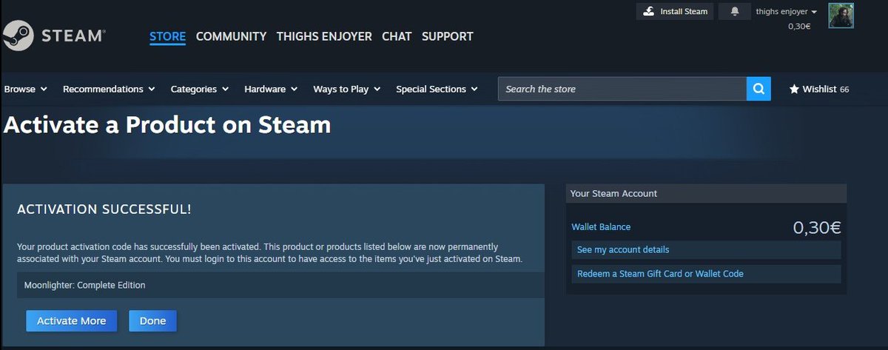This screenshot has width=888, height=350.
Task: Click the 0,30€ balance under username
Action: tap(799, 26)
